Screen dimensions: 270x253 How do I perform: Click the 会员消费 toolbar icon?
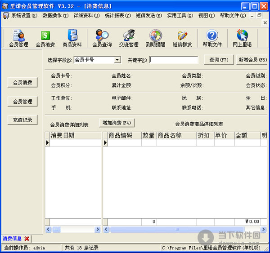click(45, 38)
